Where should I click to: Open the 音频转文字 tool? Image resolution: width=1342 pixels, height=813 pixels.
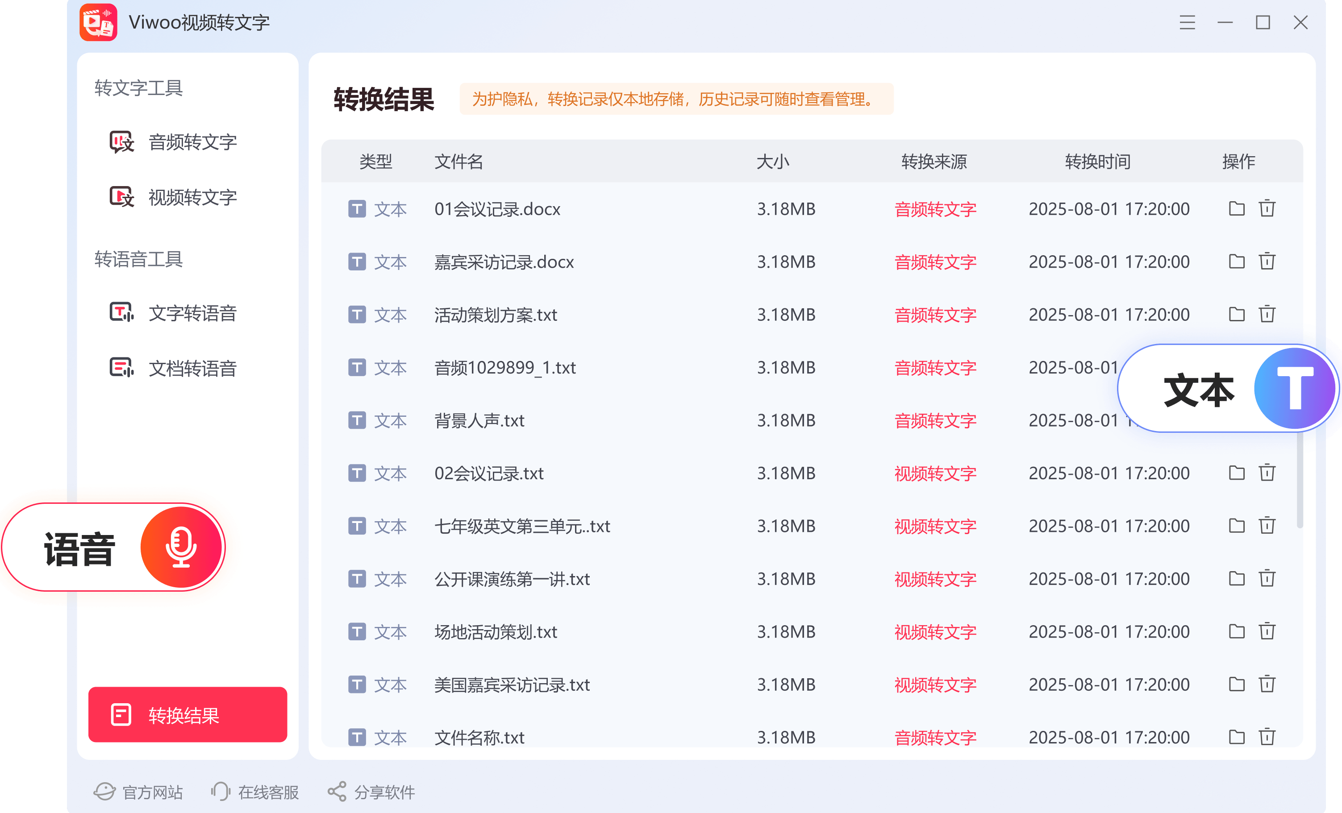[174, 142]
